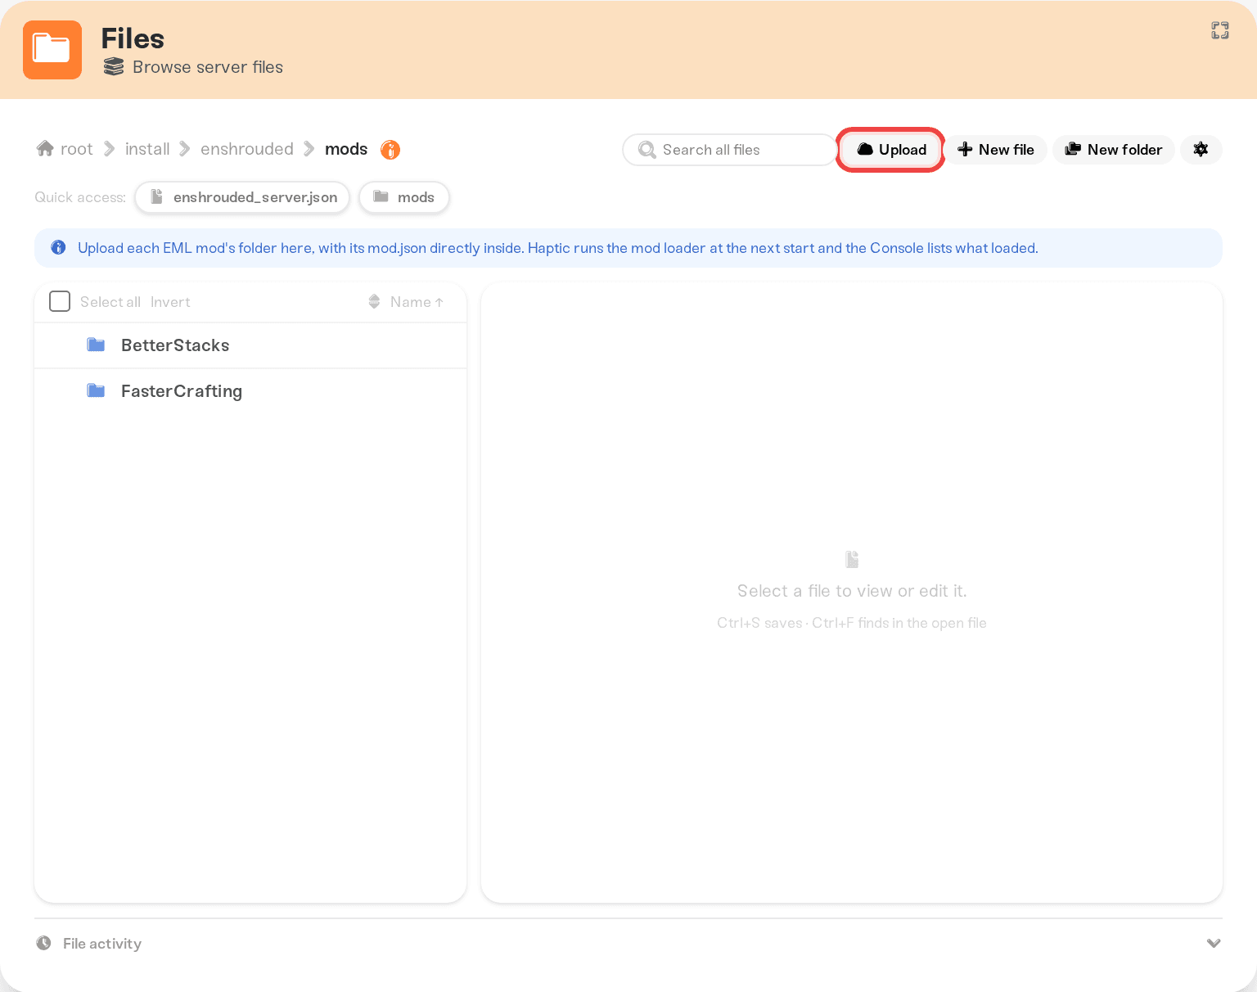Image resolution: width=1257 pixels, height=992 pixels.
Task: Open the file manager settings gear
Action: tap(1201, 149)
